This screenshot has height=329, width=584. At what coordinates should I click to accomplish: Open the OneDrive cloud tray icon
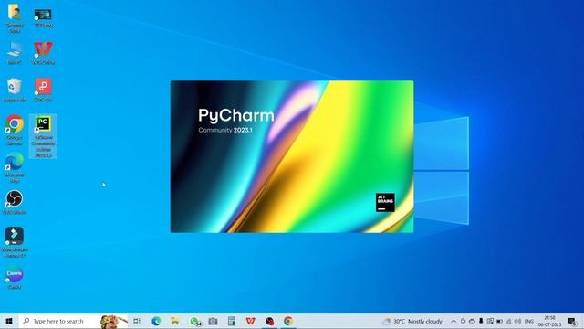[x=472, y=321]
